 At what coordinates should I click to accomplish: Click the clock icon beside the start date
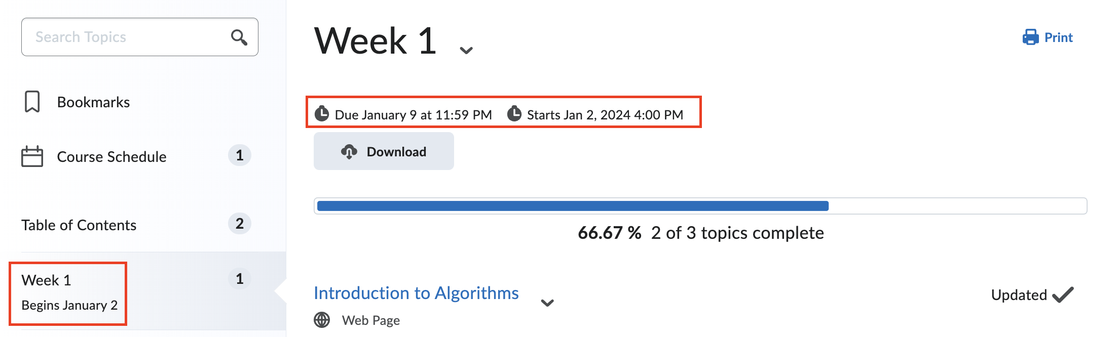(514, 114)
